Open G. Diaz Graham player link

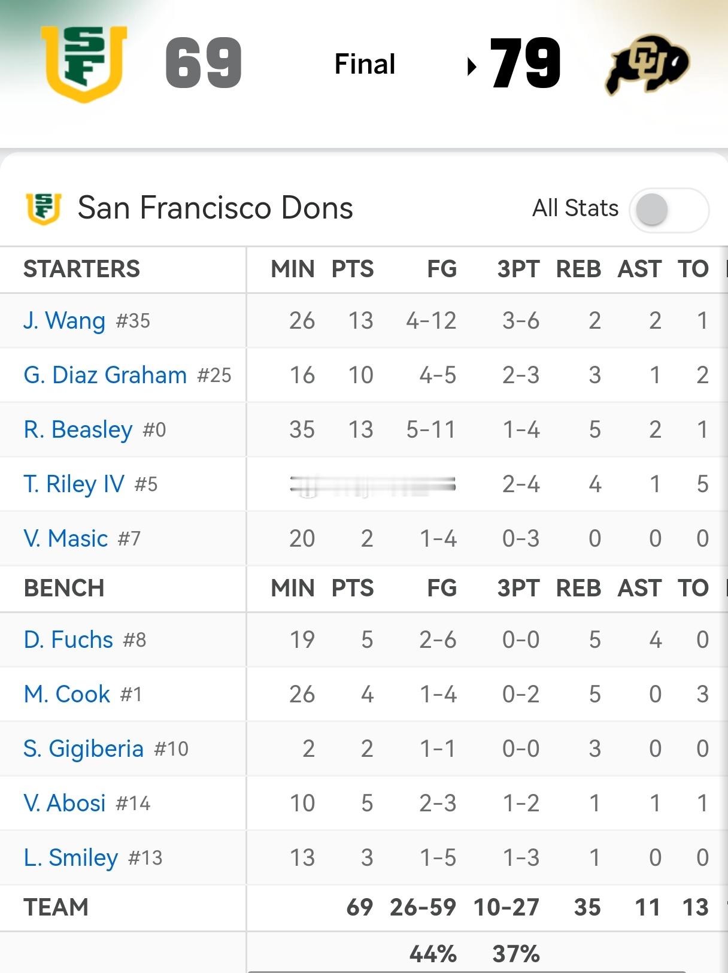pos(105,375)
